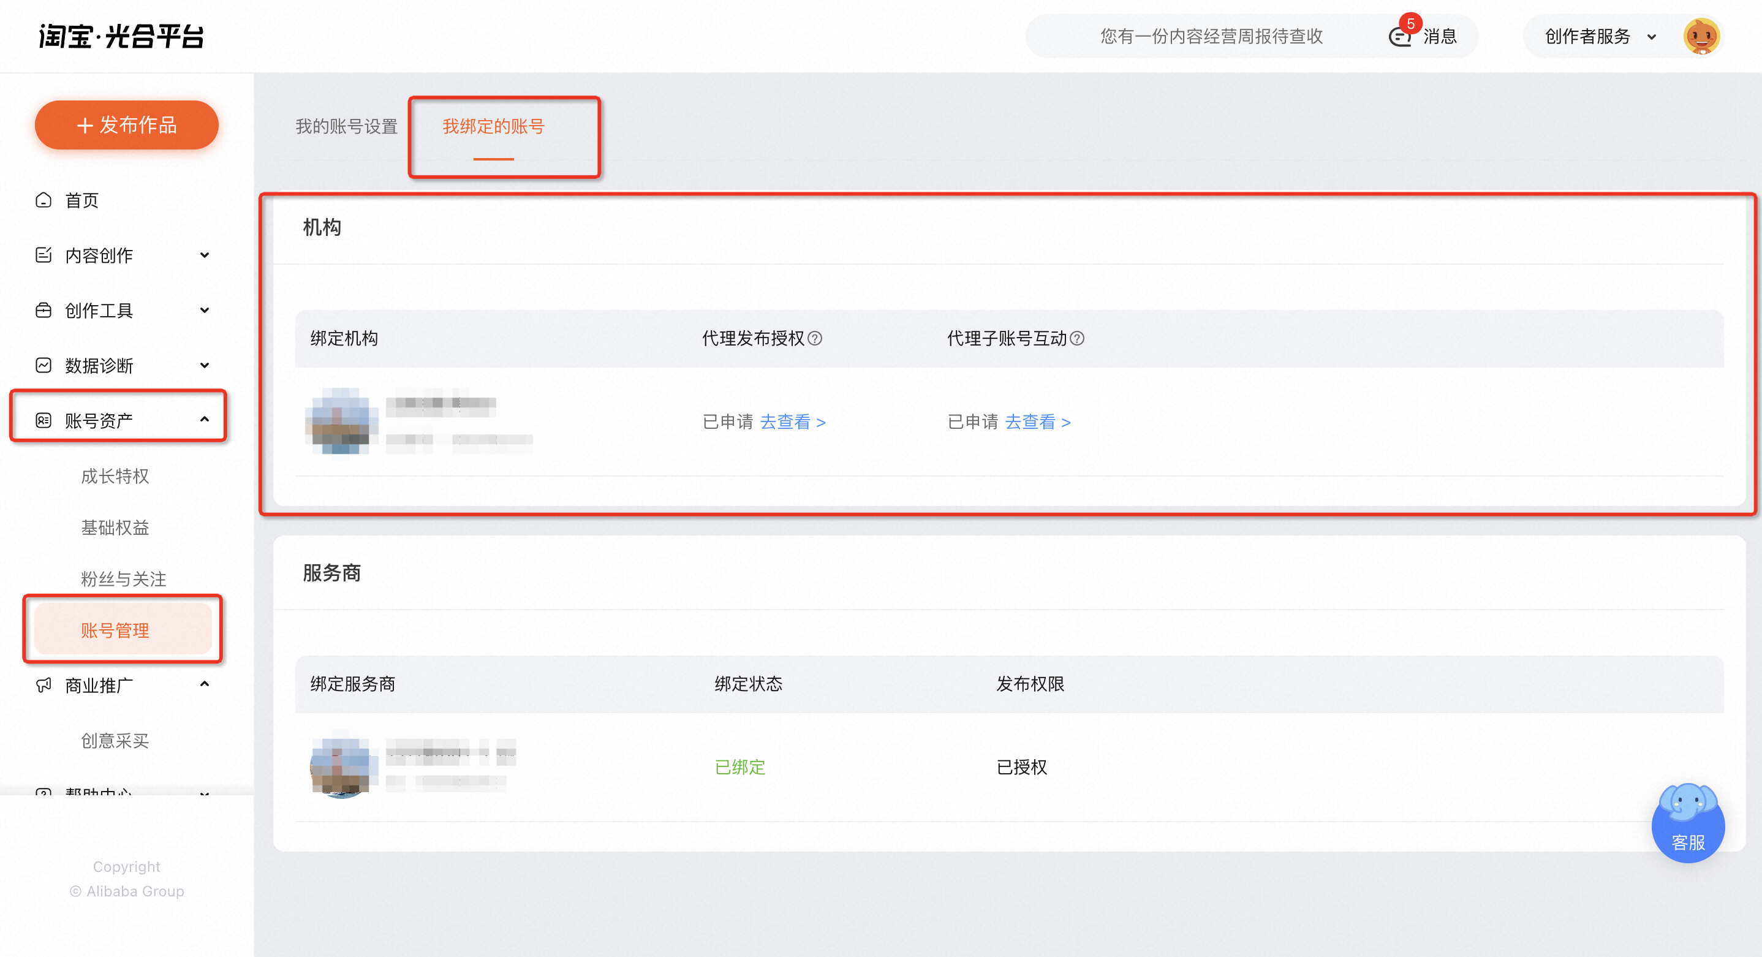Select the 我绑定的账号 tab
1762x957 pixels.
493,127
